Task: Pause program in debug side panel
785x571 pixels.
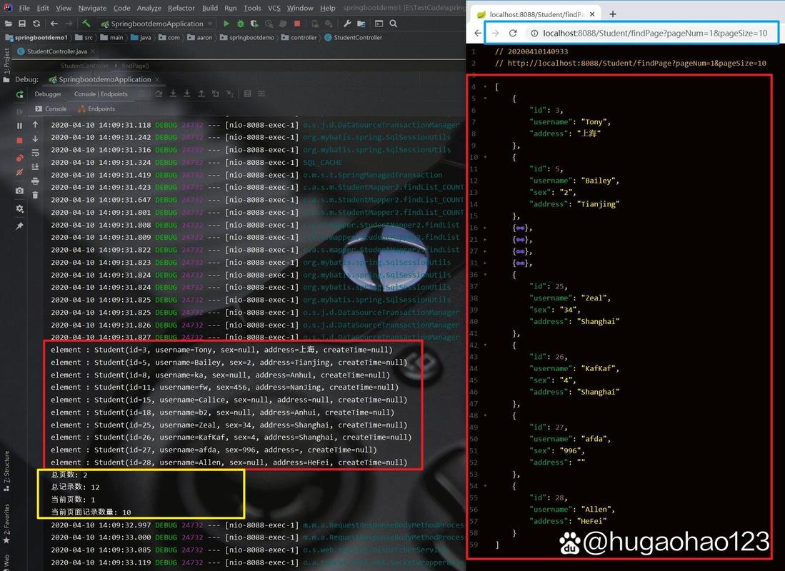Action: tap(19, 126)
